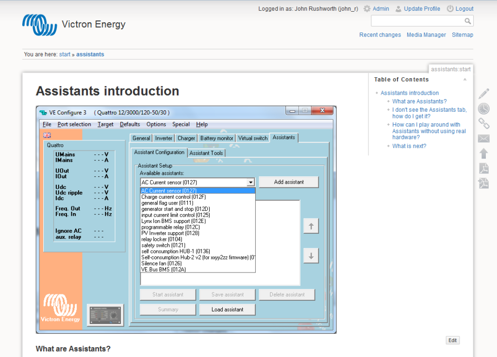
Task: Show backlinks using the chain-link icon
Action: [483, 123]
